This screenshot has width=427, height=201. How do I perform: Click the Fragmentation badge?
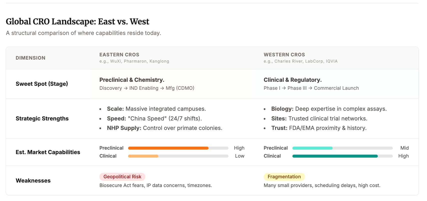point(284,177)
